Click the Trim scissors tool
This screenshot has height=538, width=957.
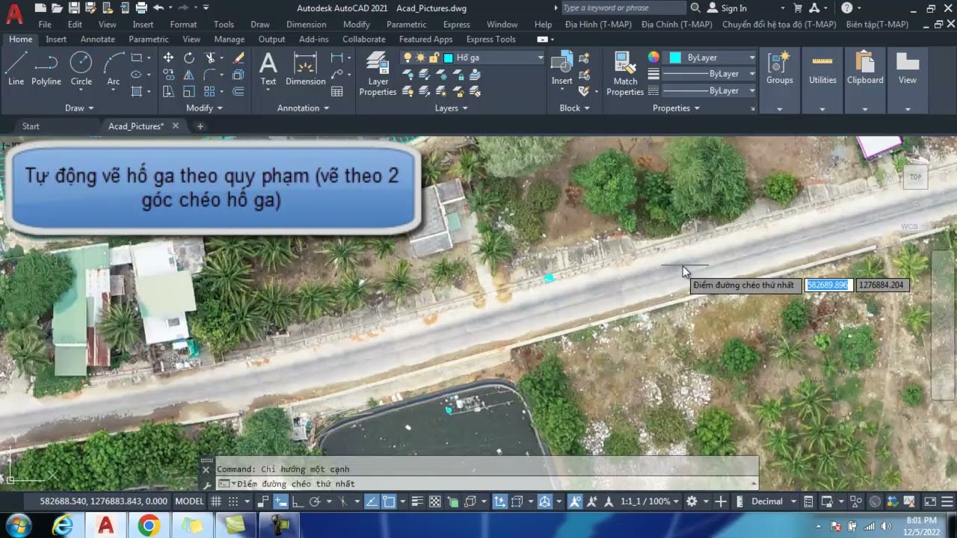click(210, 58)
